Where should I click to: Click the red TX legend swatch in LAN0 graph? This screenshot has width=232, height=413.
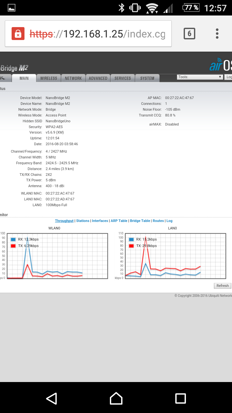pos(131,246)
